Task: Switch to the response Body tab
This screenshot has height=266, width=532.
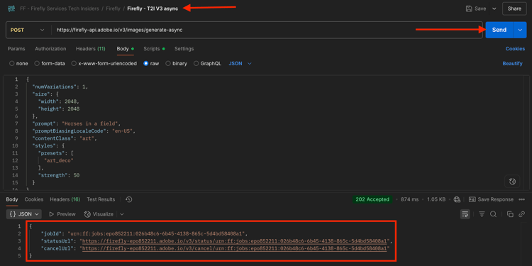Action: (12, 199)
